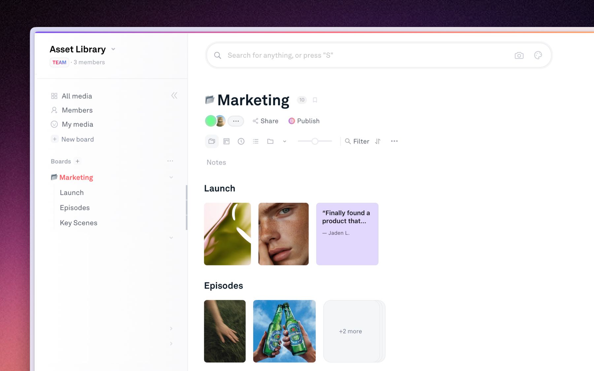
Task: Show the +2 more items stack
Action: point(354,331)
